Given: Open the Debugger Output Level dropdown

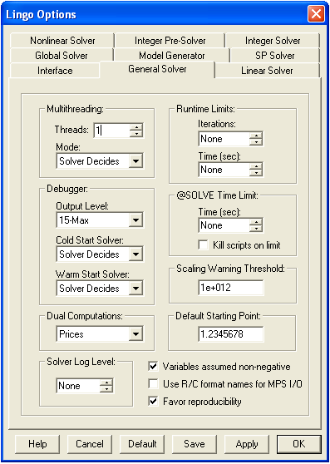Looking at the screenshot, I should click(135, 220).
